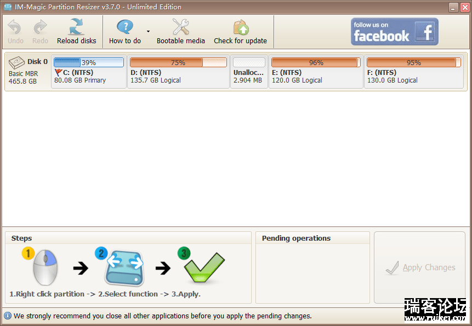The height and width of the screenshot is (326, 472).
Task: Expand the How to do dropdown arrow
Action: click(x=148, y=31)
